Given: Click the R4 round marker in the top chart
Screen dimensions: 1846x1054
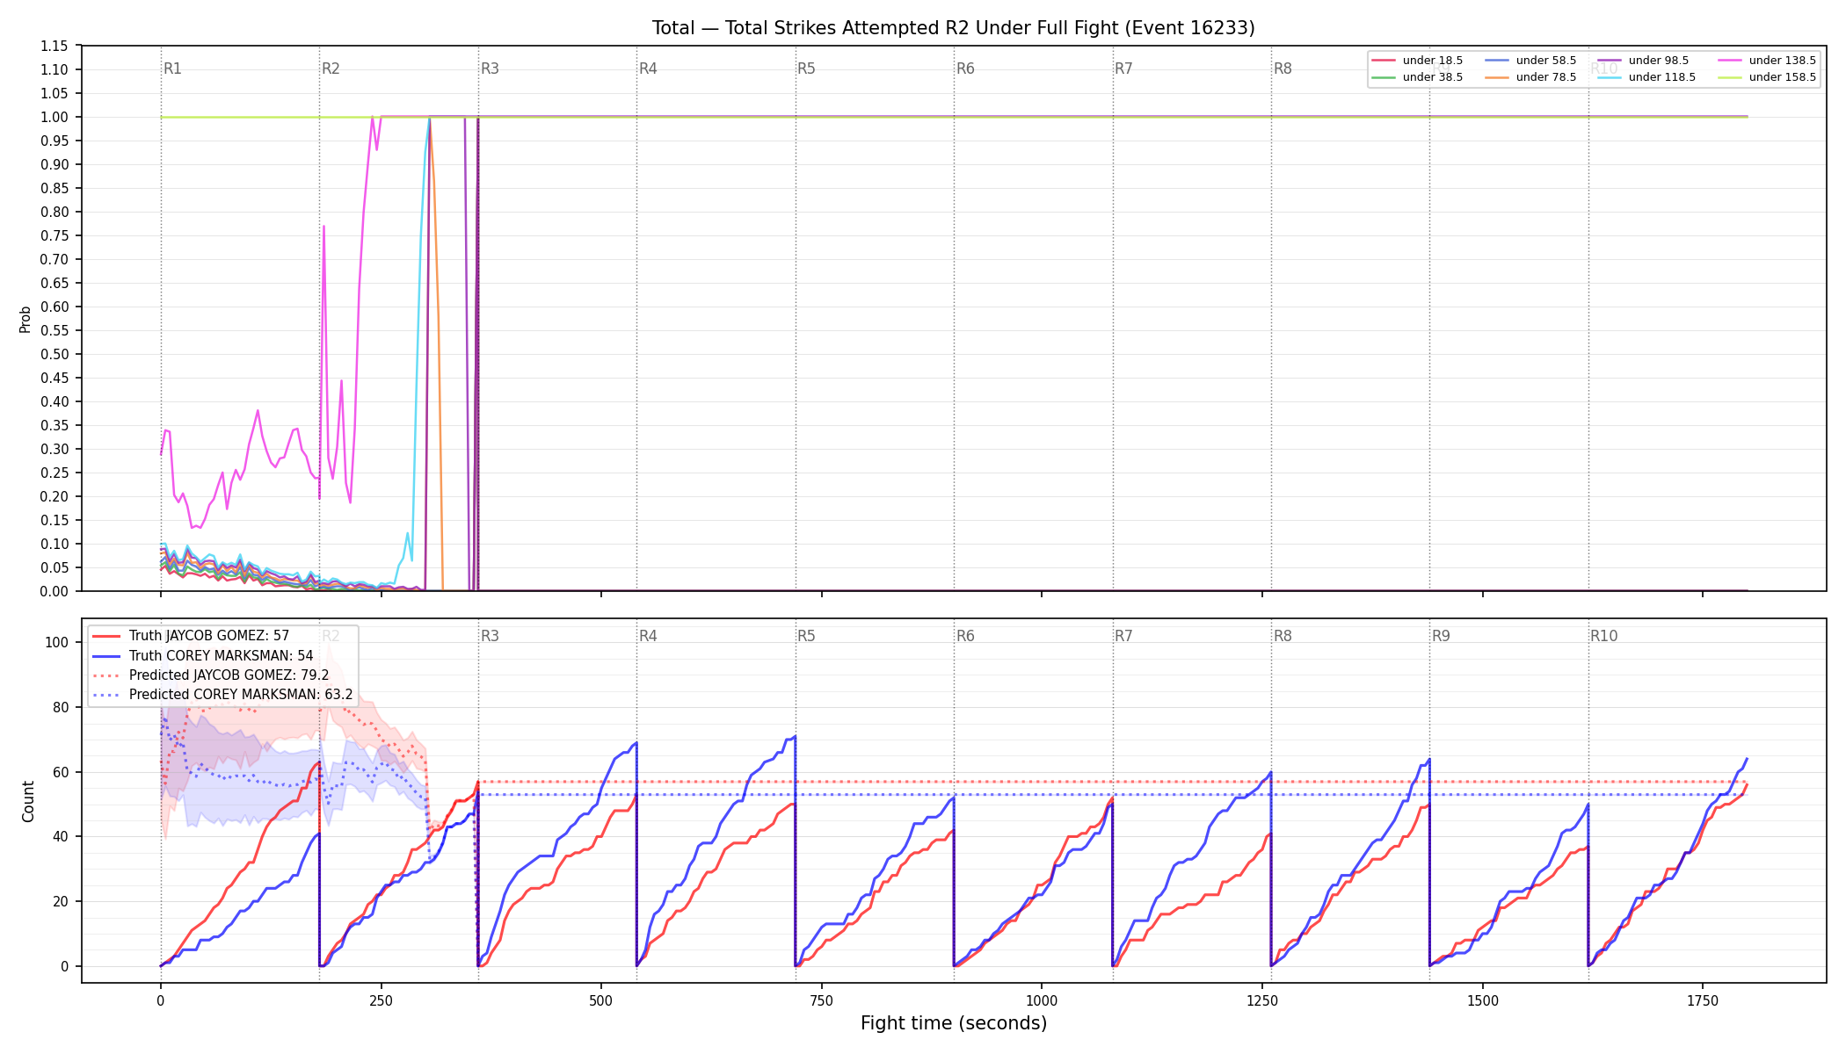Looking at the screenshot, I should pos(648,69).
